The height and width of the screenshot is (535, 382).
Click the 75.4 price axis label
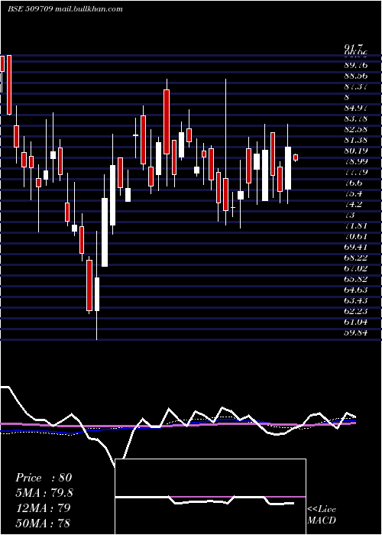tap(353, 194)
